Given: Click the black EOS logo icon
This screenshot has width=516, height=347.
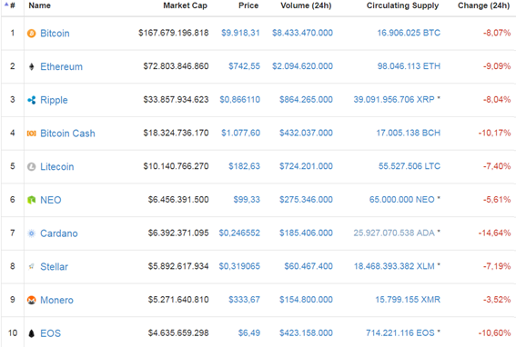Looking at the screenshot, I should 31,333.
